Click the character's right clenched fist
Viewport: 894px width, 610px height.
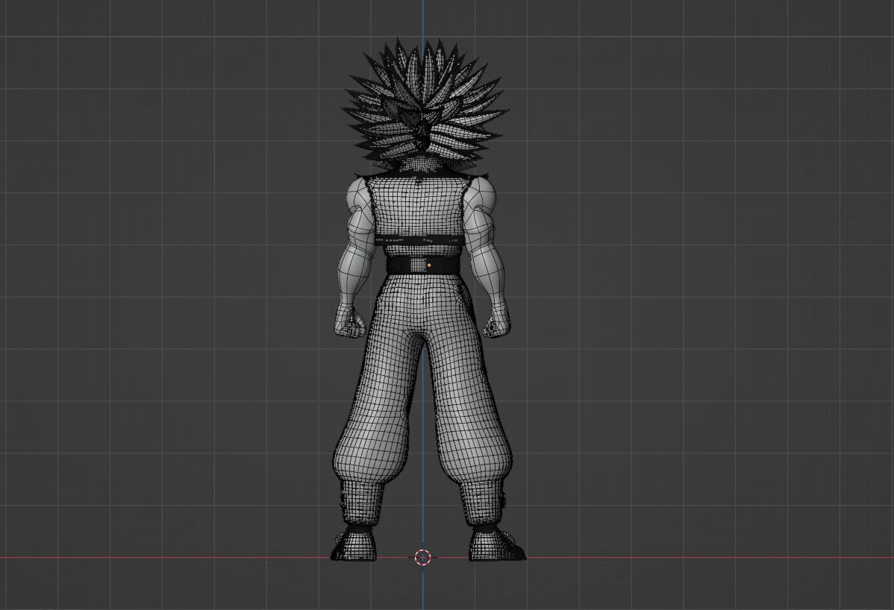click(x=496, y=322)
